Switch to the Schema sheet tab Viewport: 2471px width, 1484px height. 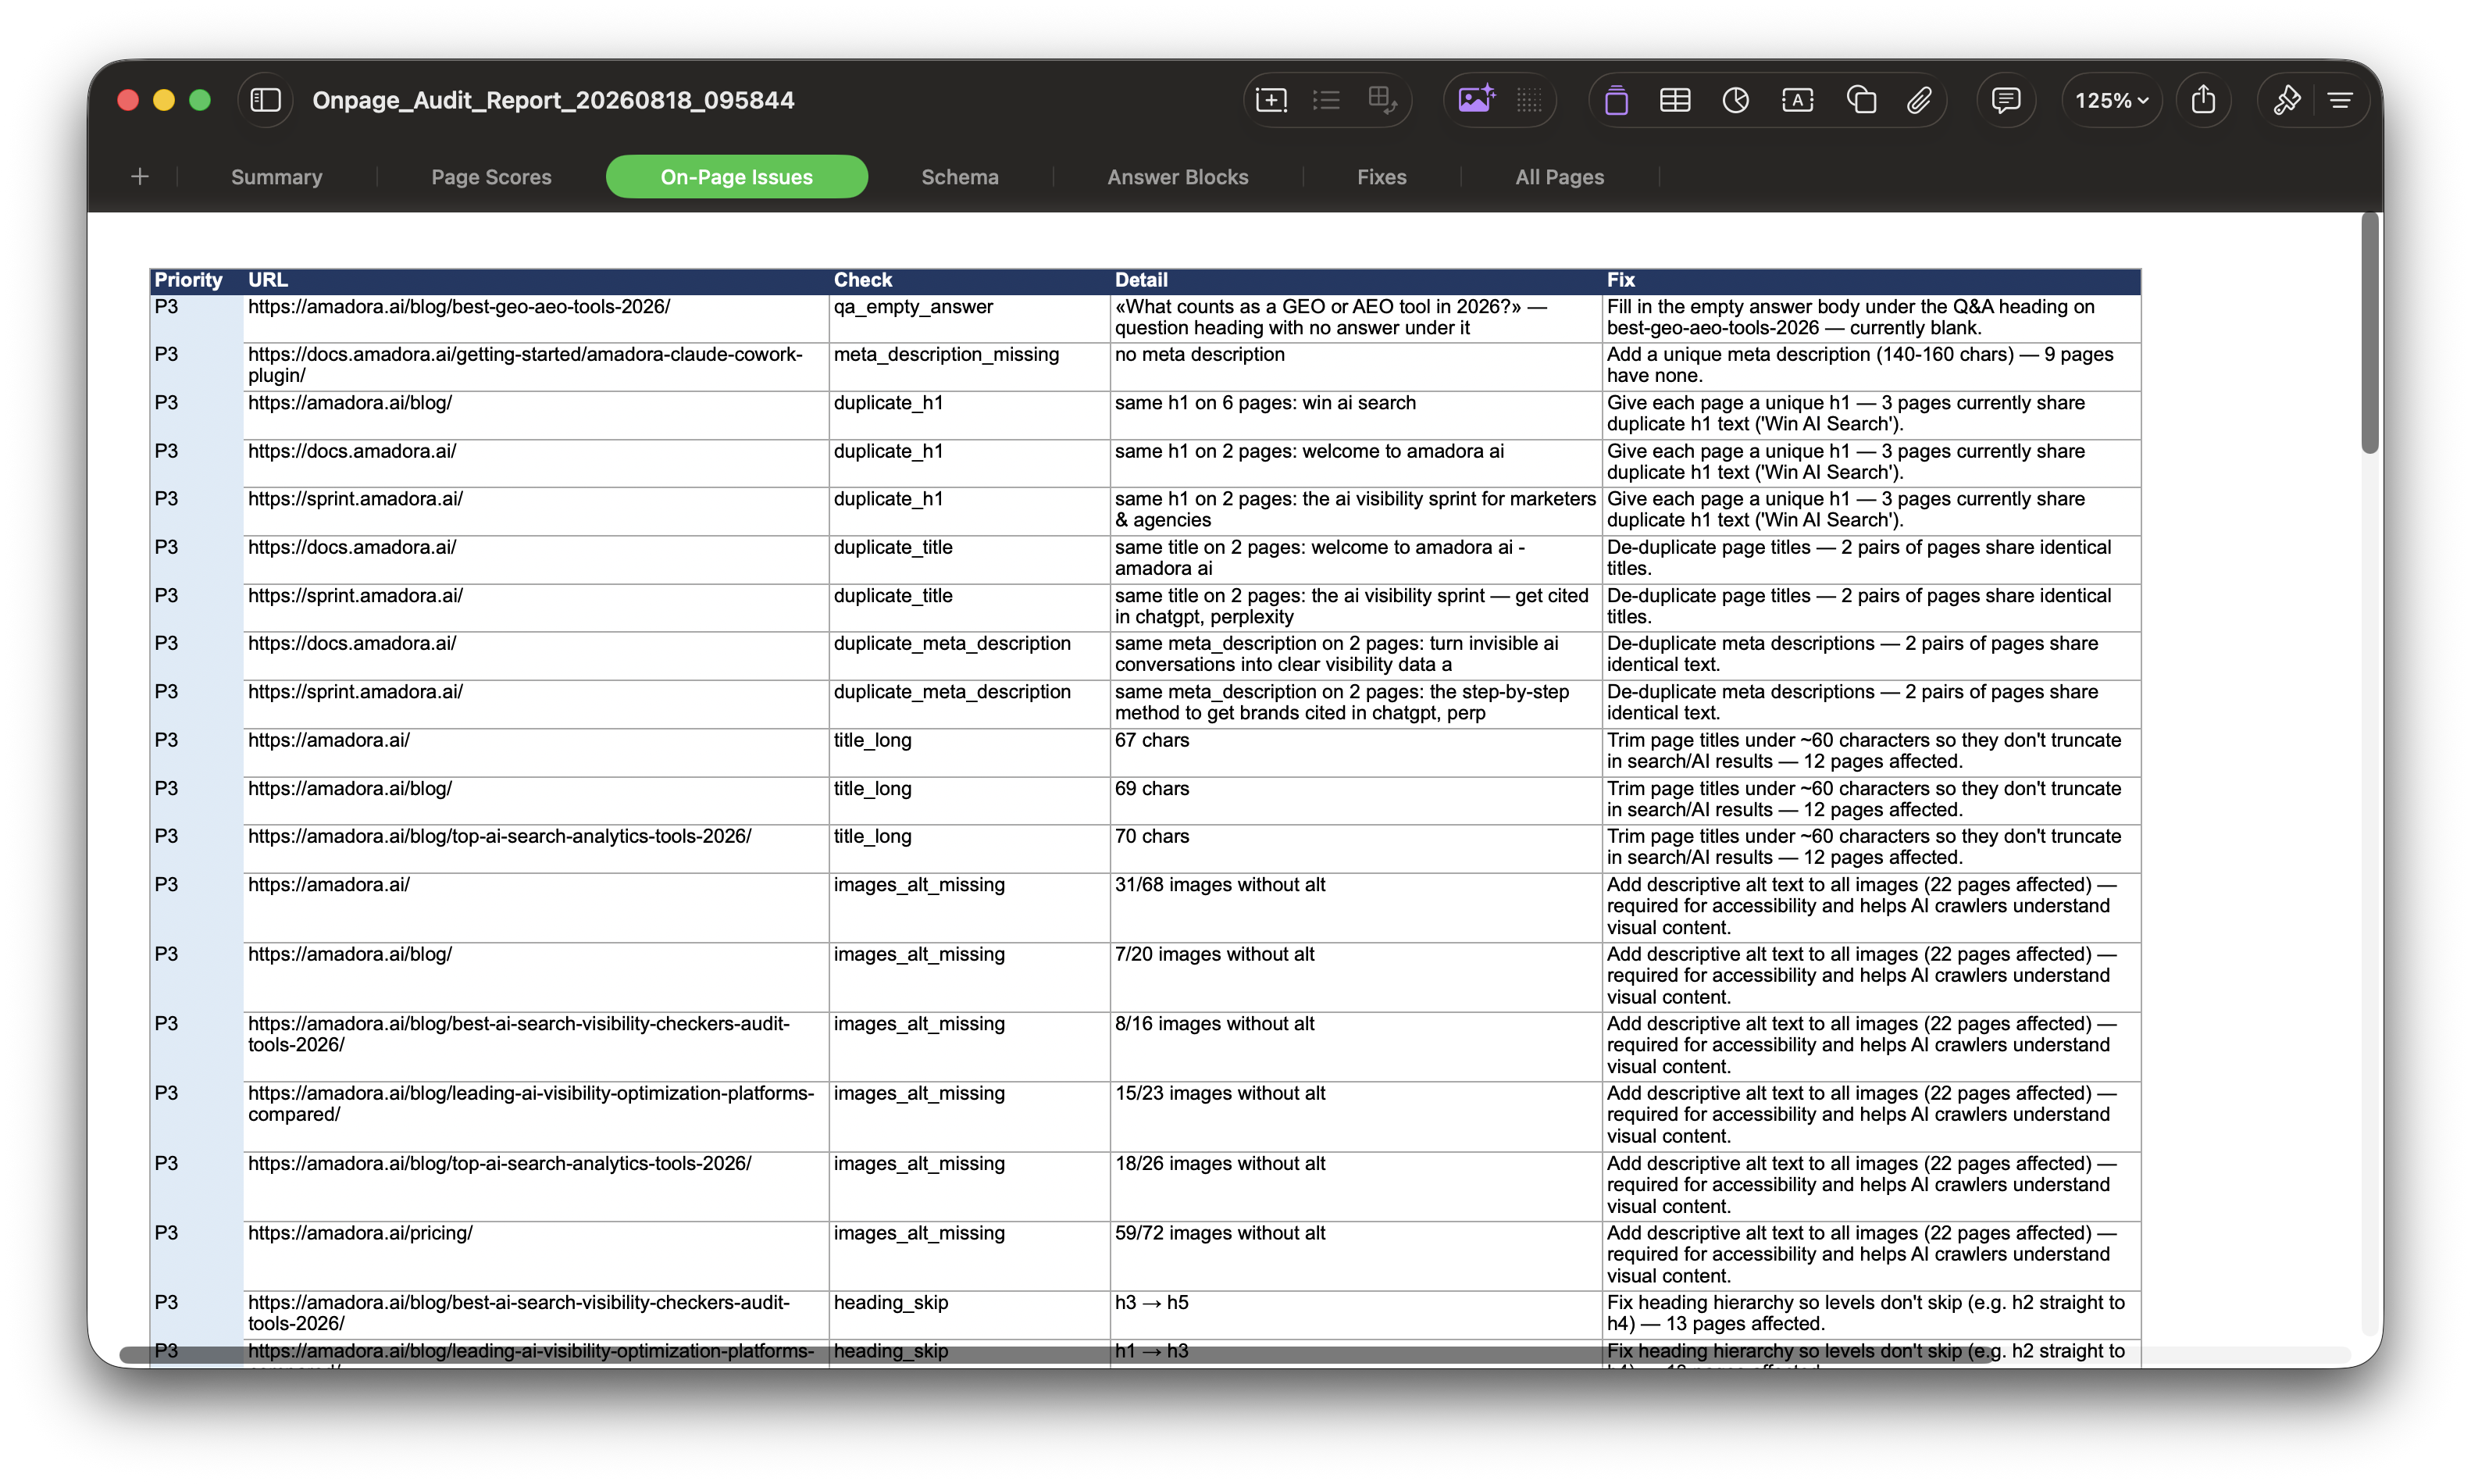coord(960,177)
